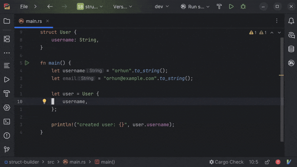Show more tool windows ellipsis
Viewport: 297px width, 167px height.
pos(7,53)
